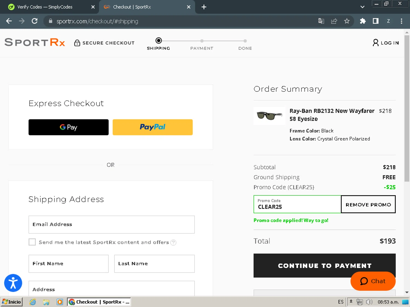
Task: Click the browser forward arrow
Action: 22,21
